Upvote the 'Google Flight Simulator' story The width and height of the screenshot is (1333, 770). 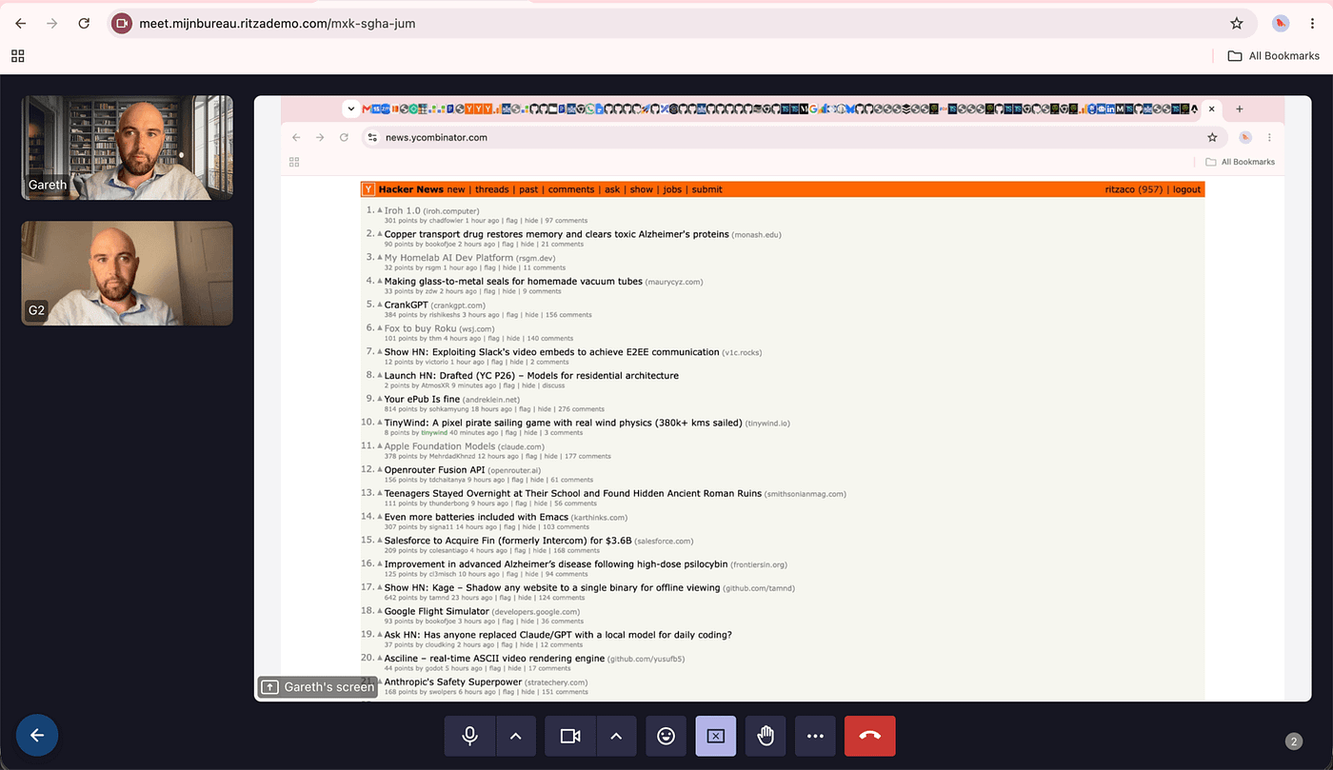380,611
